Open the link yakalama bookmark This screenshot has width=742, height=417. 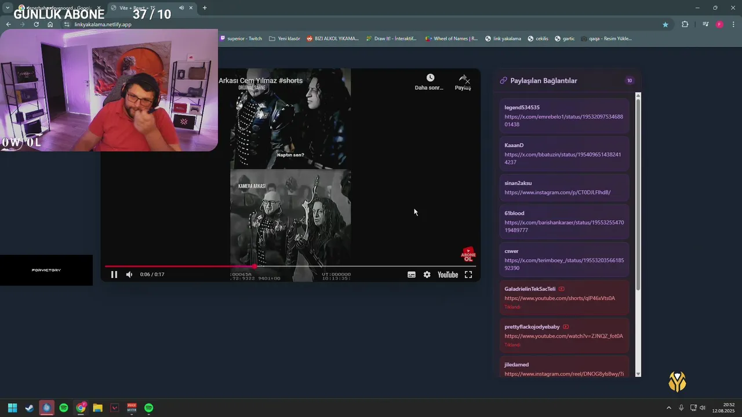point(503,39)
